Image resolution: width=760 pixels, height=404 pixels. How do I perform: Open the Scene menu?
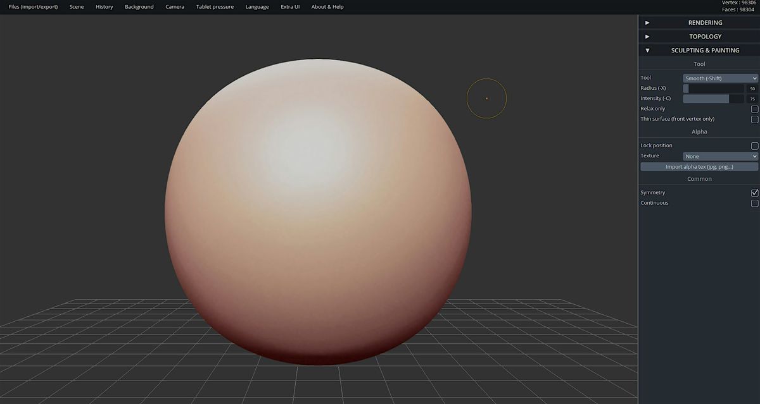click(76, 7)
